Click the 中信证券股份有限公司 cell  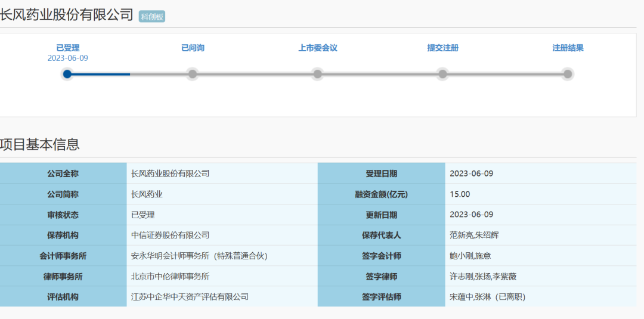(222, 236)
